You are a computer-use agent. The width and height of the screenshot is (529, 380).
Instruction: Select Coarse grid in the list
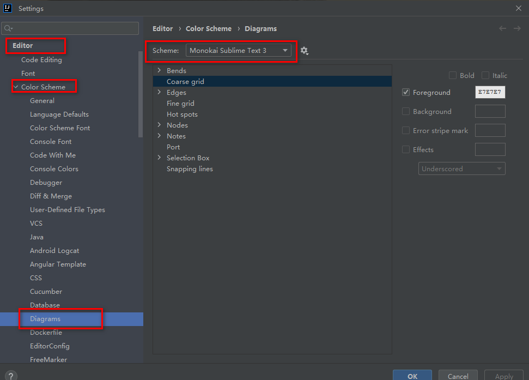tap(272, 81)
